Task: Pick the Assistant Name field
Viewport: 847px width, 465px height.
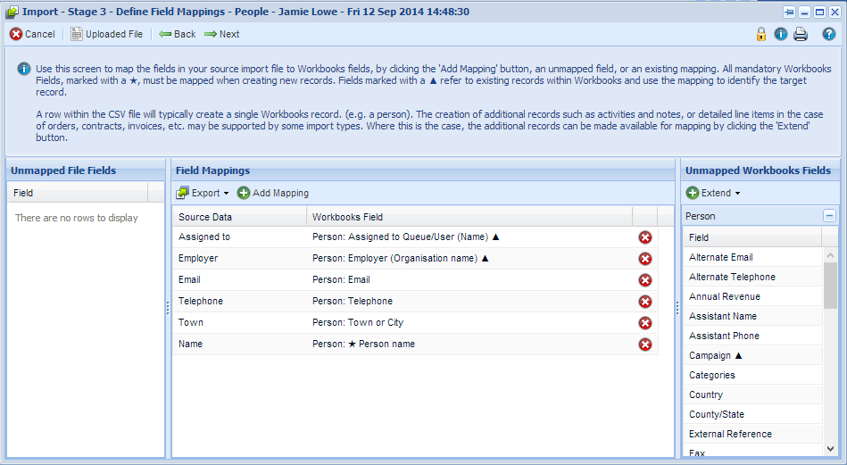Action: pos(752,316)
